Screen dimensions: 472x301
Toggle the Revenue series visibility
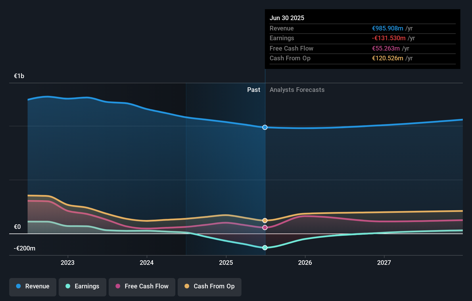pyautogui.click(x=32, y=286)
